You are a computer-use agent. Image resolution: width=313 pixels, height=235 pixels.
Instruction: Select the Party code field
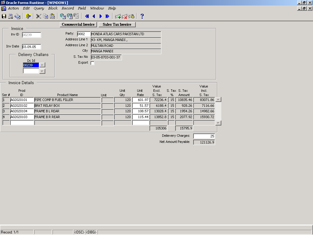point(84,34)
